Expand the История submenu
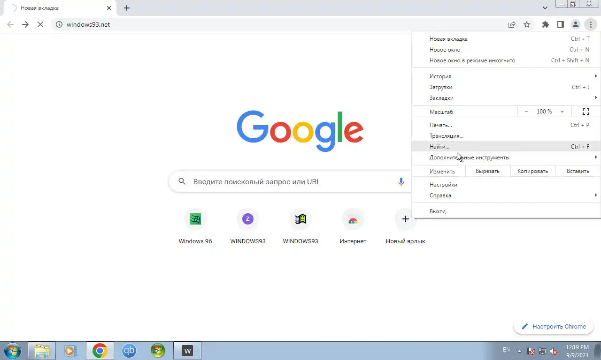The image size is (601, 360). pyautogui.click(x=506, y=76)
